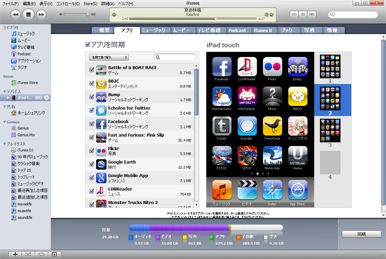This screenshot has height=259, width=386.
Task: Select the Tumblr app icon
Action: [x=222, y=126]
